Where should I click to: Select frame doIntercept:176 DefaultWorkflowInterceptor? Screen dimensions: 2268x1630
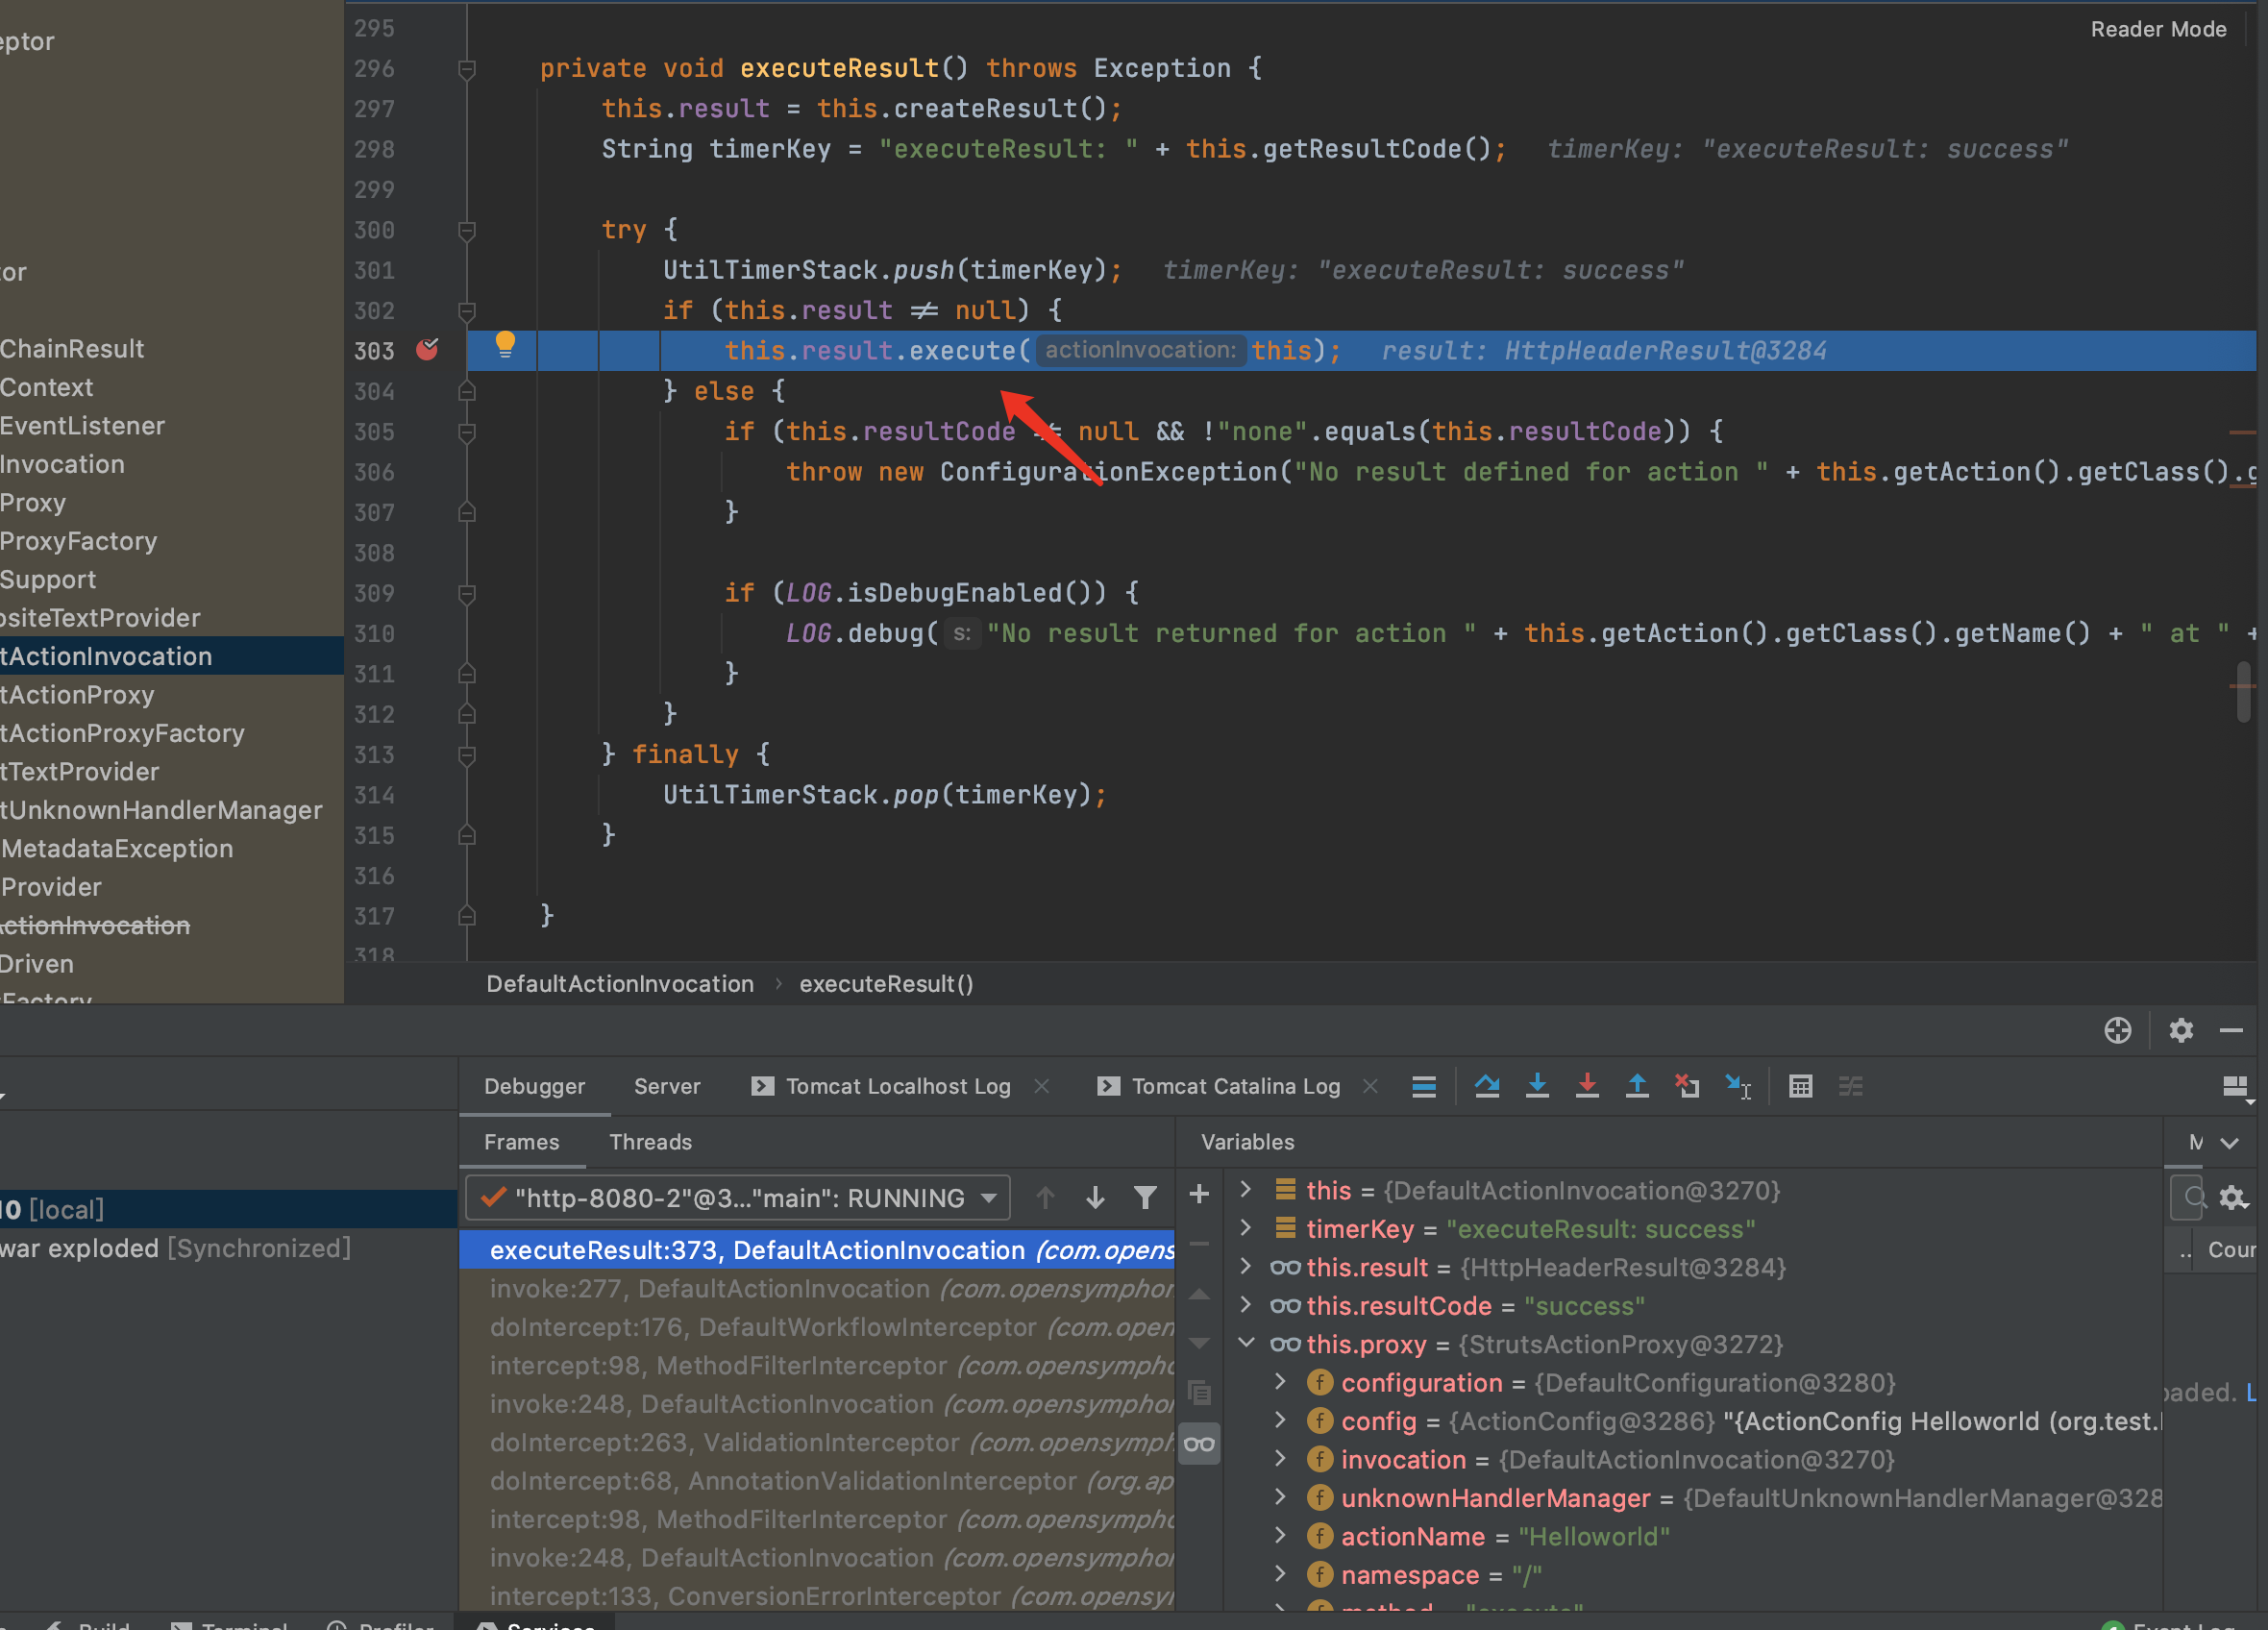[816, 1327]
